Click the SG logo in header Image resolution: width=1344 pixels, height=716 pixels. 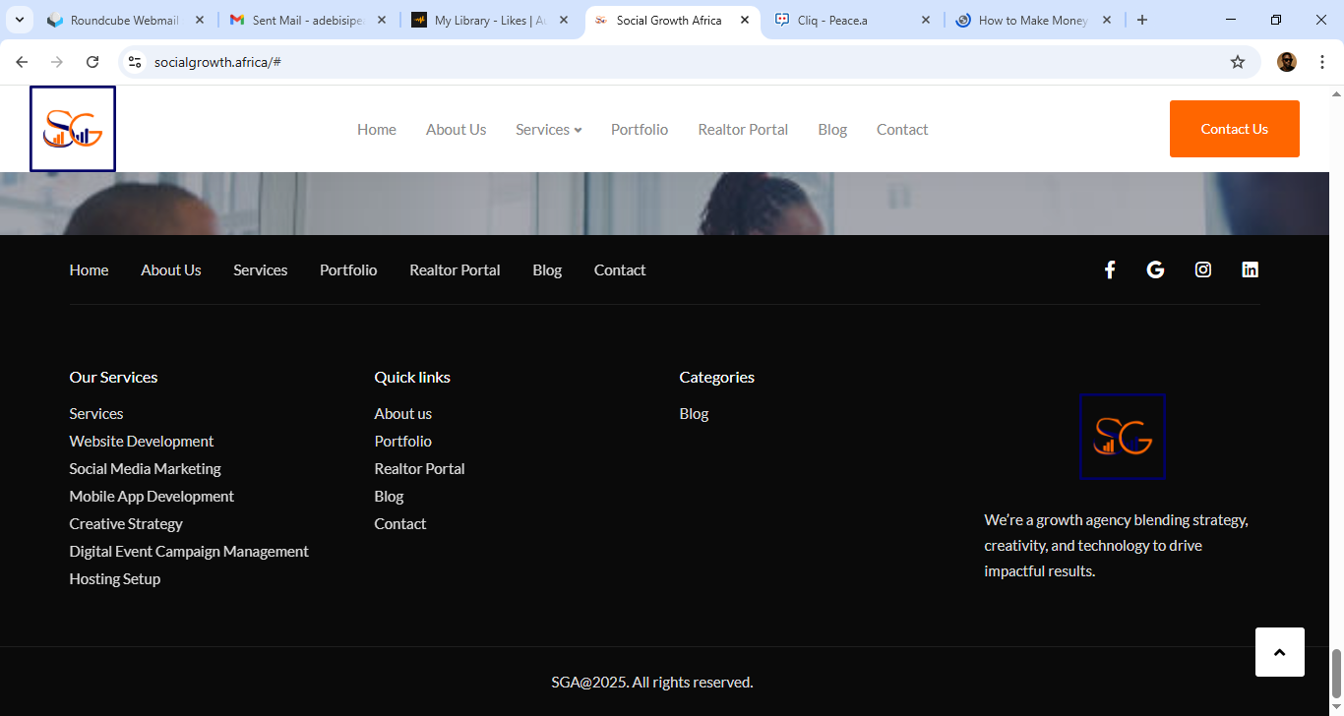[x=73, y=129]
